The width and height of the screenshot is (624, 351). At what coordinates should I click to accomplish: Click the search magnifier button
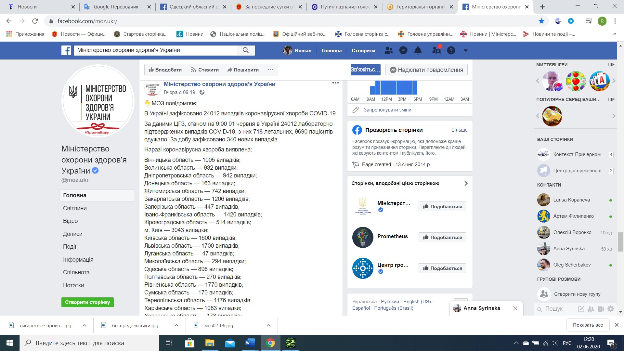246,50
